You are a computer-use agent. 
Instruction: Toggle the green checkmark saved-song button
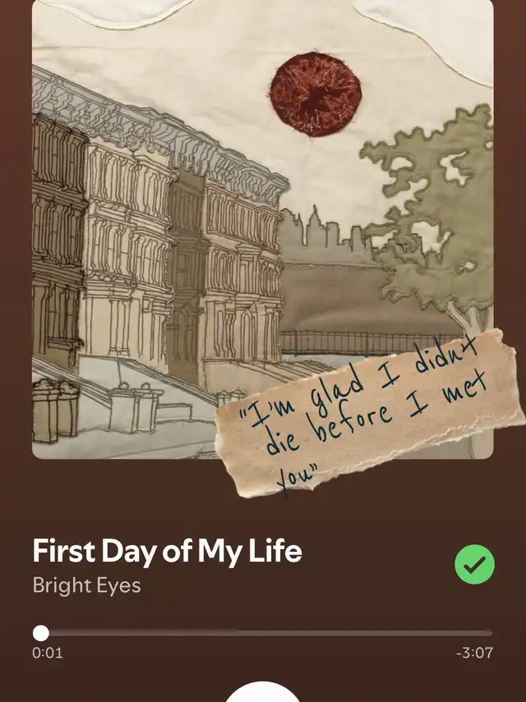point(474,564)
